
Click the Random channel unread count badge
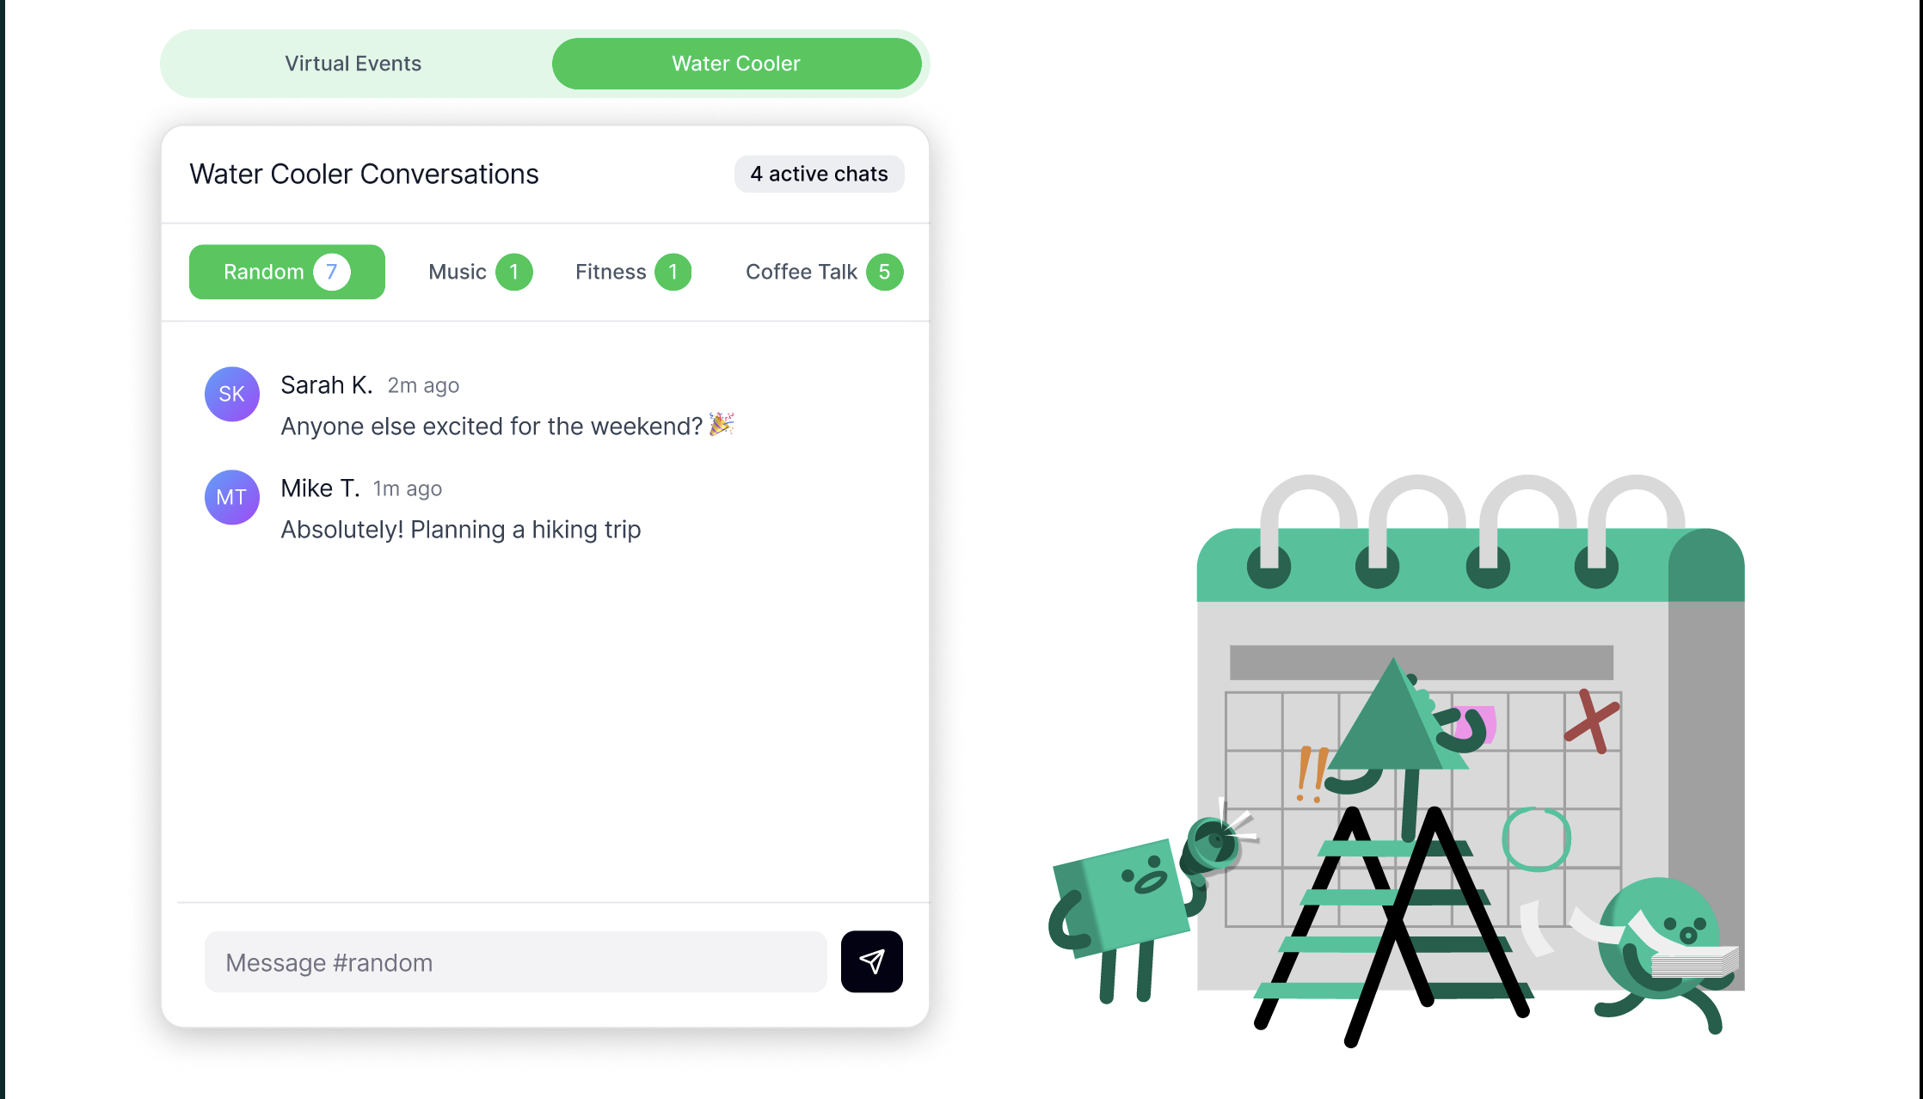point(332,272)
